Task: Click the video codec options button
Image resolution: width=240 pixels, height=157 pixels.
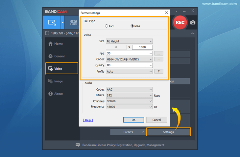Action: pos(159,59)
